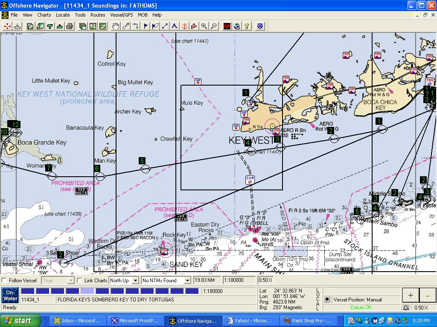Image resolution: width=437 pixels, height=327 pixels.
Task: Select the green route leg tool
Action: [x=135, y=26]
